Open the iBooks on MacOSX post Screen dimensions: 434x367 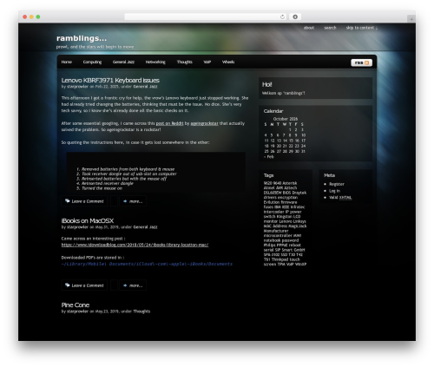88,220
